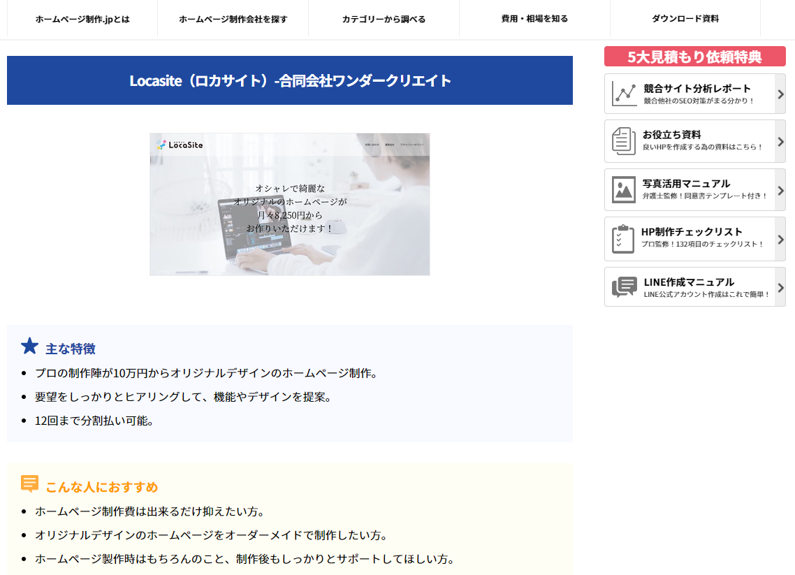
Task: Click the subtitle プロ監修！132項目のチェックリスト！
Action: pos(702,244)
